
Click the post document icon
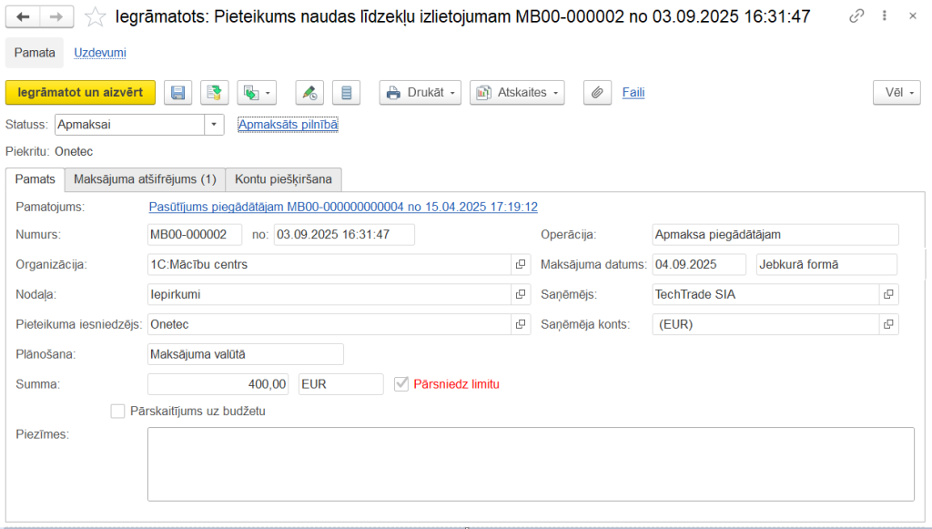coord(214,92)
